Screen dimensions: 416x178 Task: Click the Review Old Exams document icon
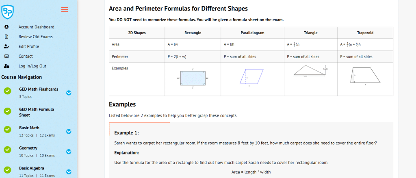(6, 37)
